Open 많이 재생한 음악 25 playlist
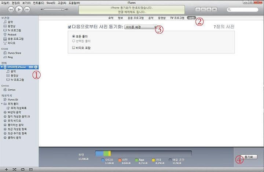 click(19, 117)
